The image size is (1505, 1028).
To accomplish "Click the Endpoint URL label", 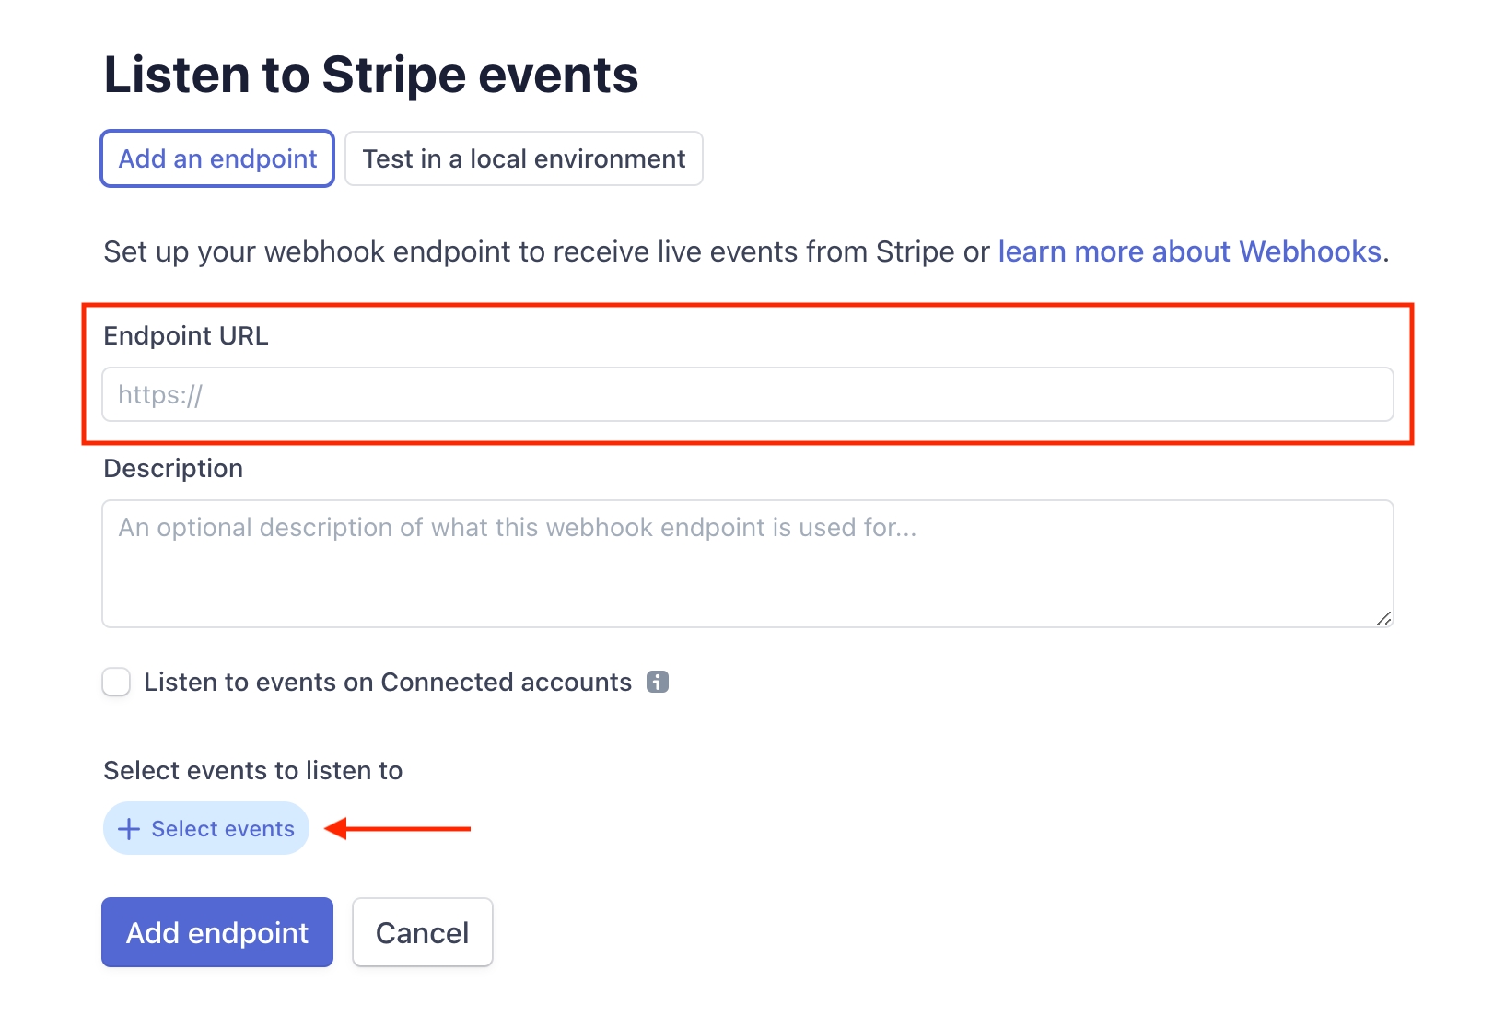I will 185,335.
